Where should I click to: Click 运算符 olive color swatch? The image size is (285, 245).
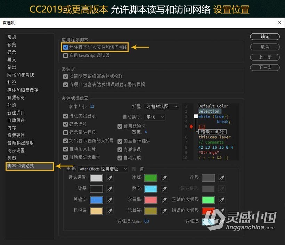coord(151,211)
